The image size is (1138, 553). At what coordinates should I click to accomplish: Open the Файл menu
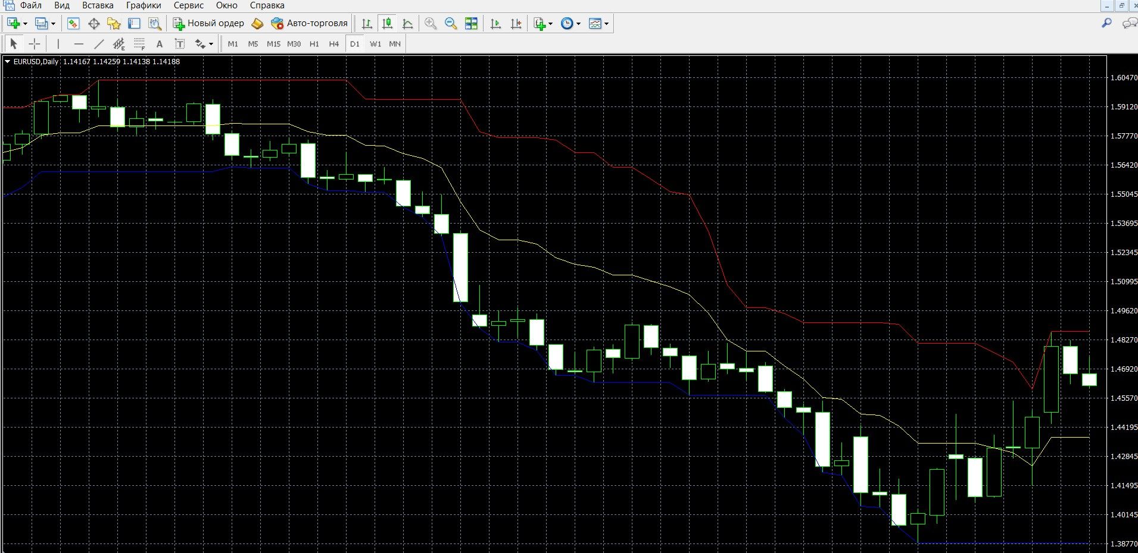click(x=31, y=5)
